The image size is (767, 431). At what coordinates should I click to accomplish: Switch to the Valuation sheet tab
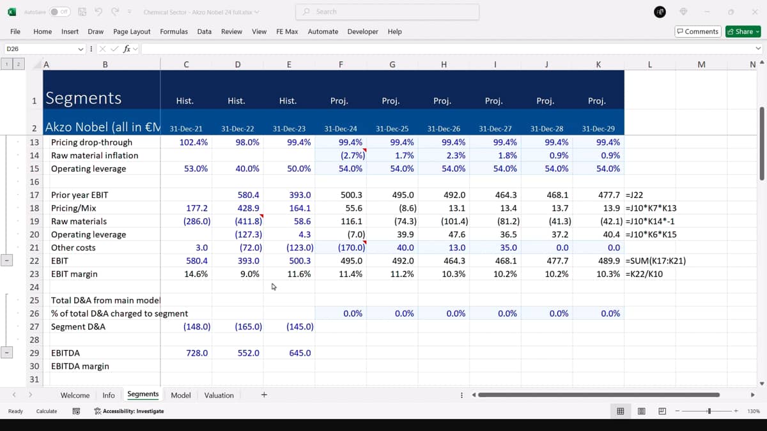[219, 395]
